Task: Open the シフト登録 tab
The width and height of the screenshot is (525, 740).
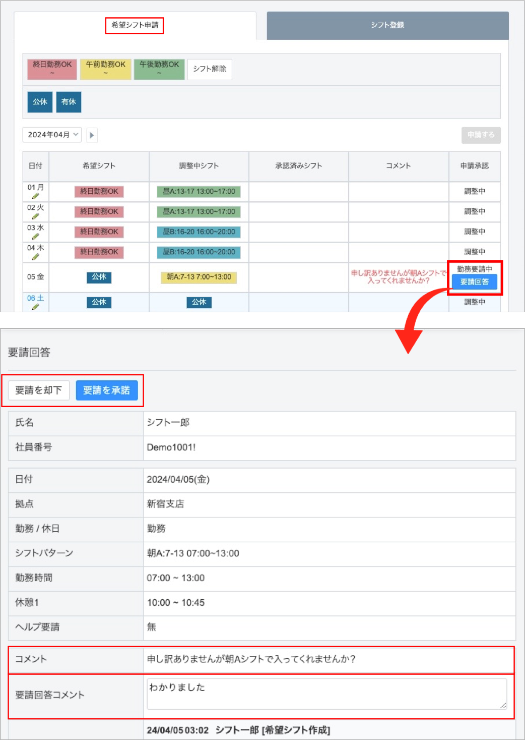Action: [387, 25]
